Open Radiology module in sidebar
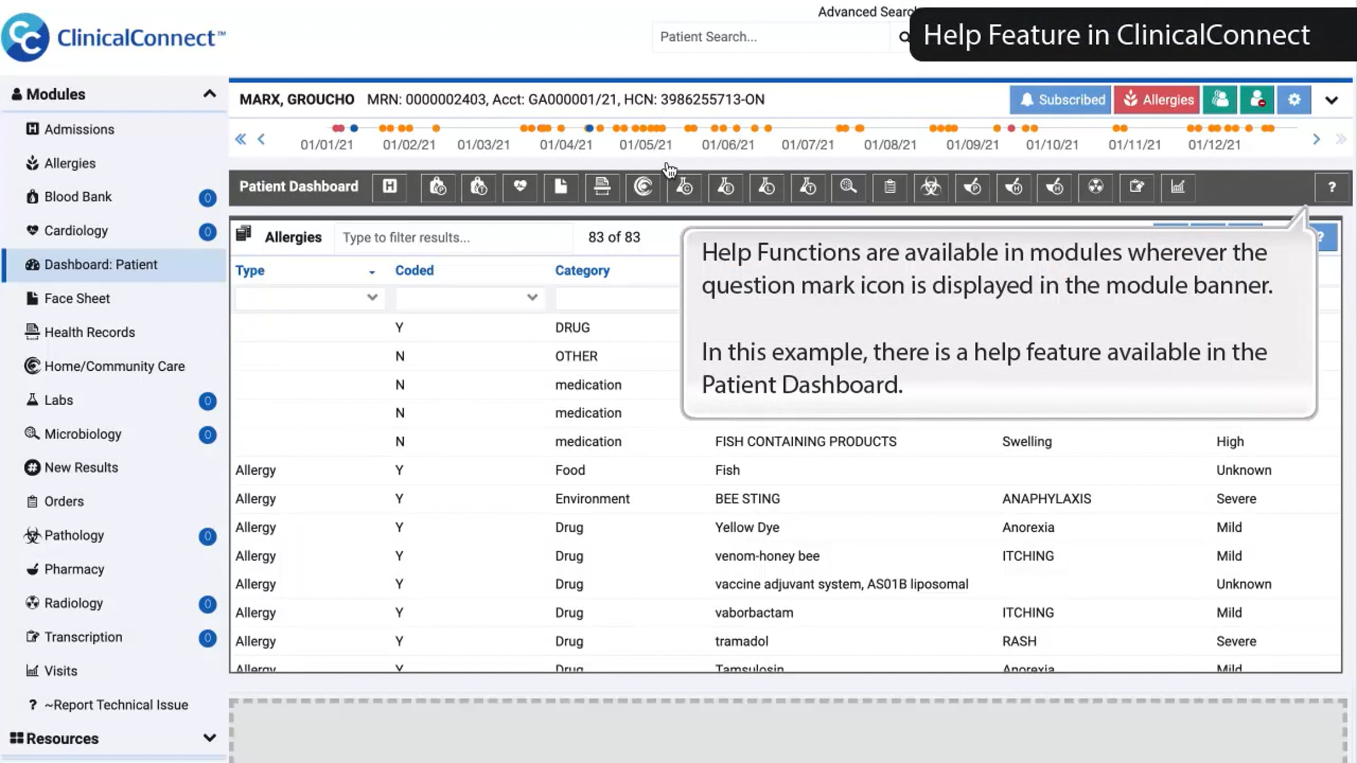This screenshot has width=1357, height=763. (114, 603)
